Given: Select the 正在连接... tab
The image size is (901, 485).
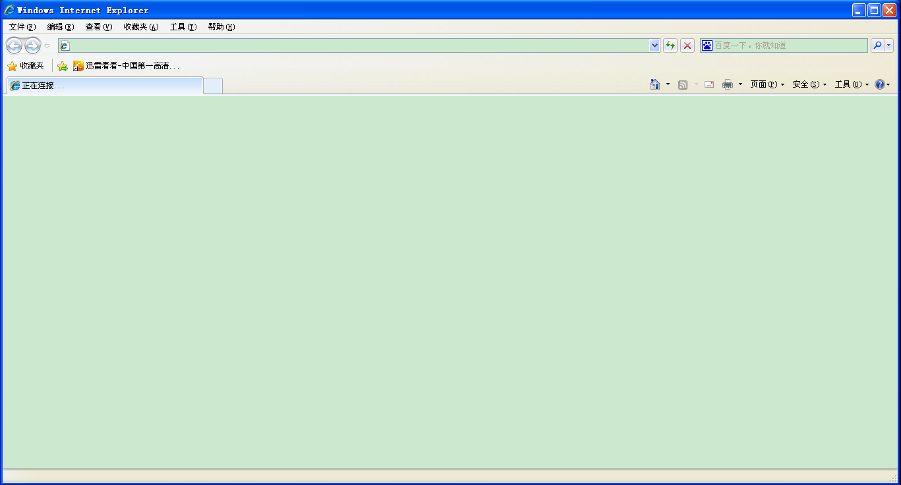Looking at the screenshot, I should (105, 86).
